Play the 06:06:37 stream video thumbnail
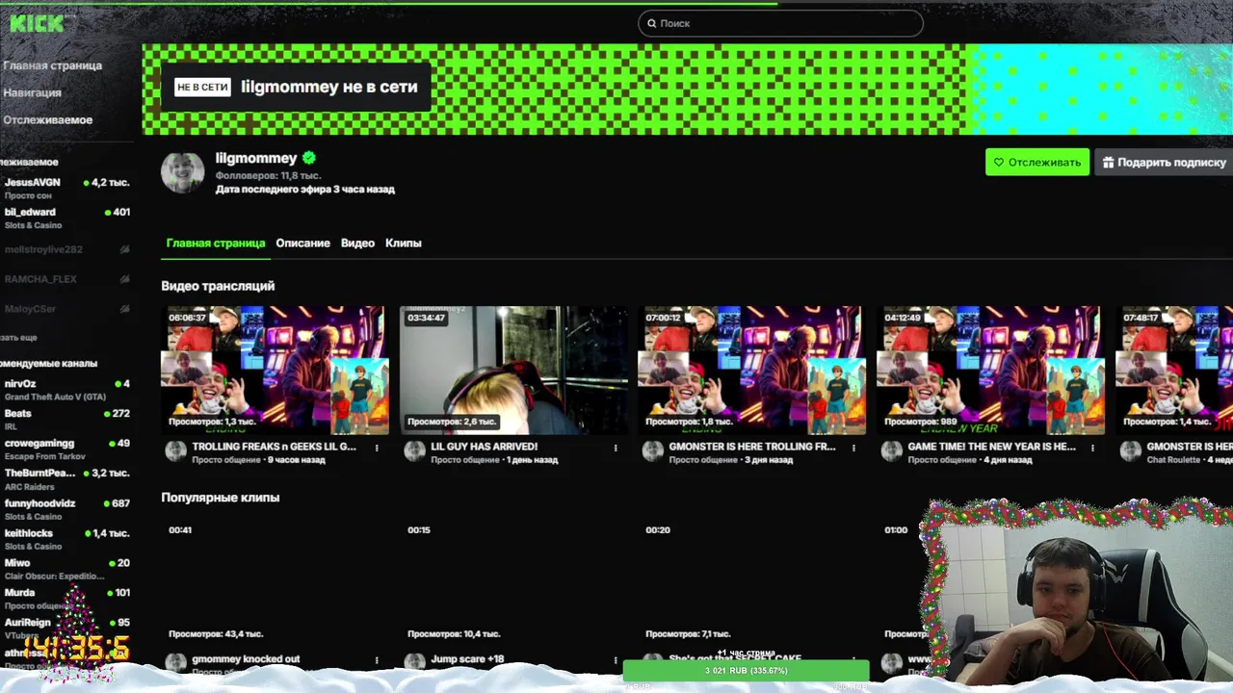This screenshot has height=693, width=1233. click(275, 371)
